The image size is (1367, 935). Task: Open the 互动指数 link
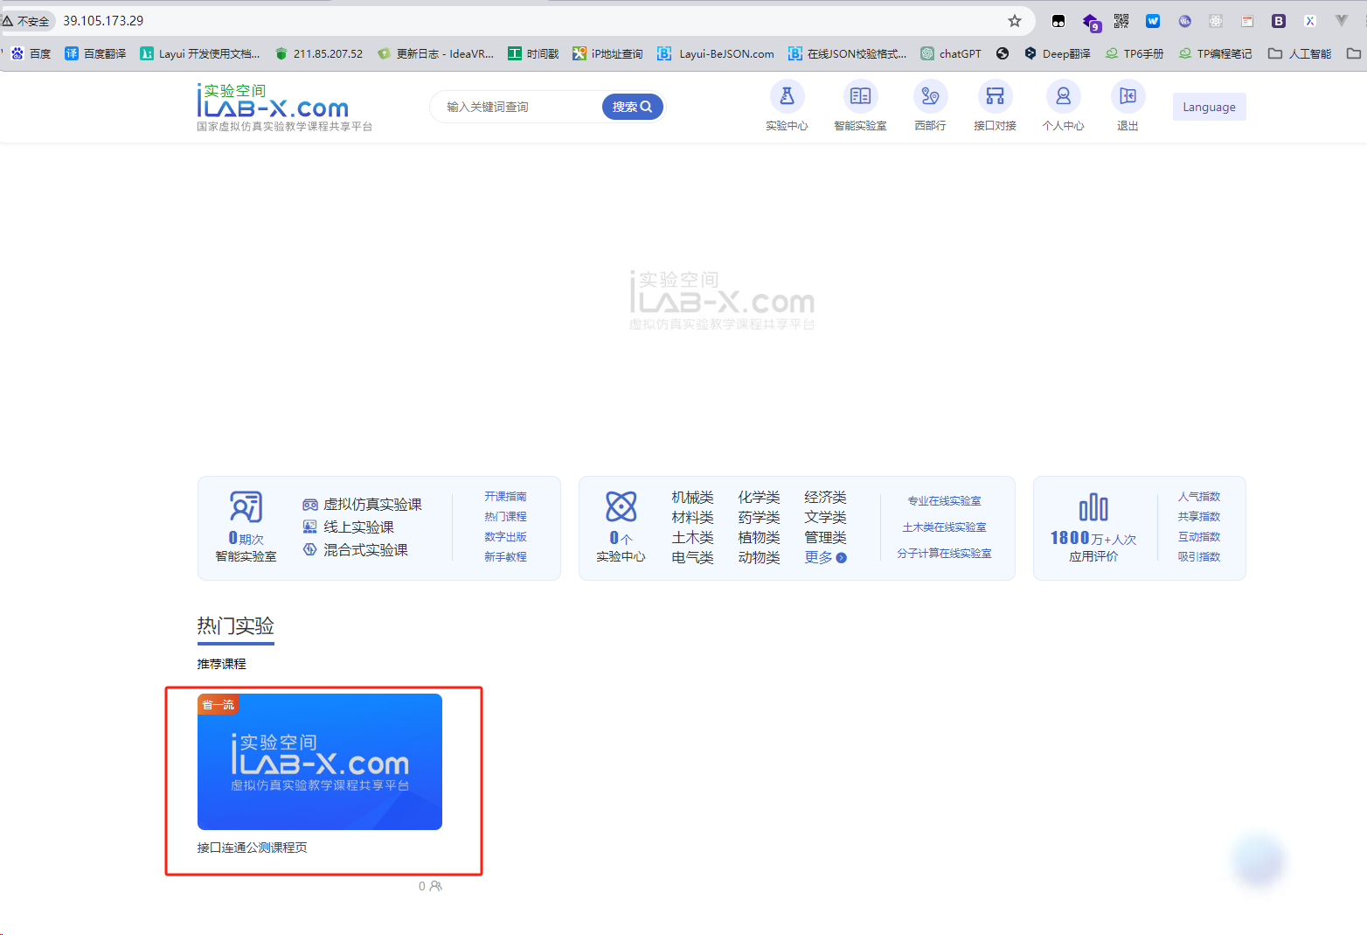point(1198,536)
